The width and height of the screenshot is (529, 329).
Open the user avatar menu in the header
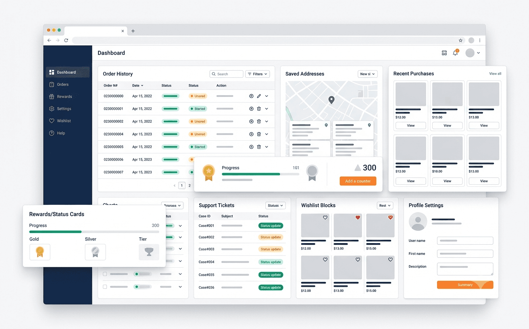tap(473, 53)
